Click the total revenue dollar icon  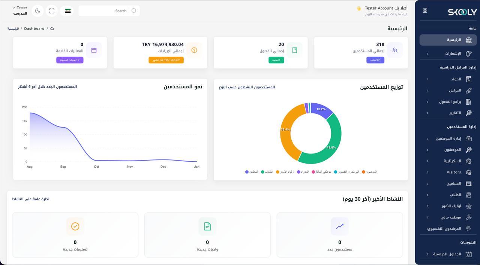pos(194,50)
